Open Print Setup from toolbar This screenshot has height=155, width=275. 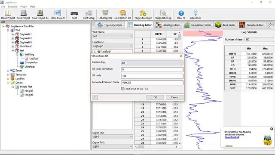click(x=89, y=14)
